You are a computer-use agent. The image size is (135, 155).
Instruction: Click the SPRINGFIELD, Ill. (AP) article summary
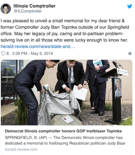coord(65,140)
